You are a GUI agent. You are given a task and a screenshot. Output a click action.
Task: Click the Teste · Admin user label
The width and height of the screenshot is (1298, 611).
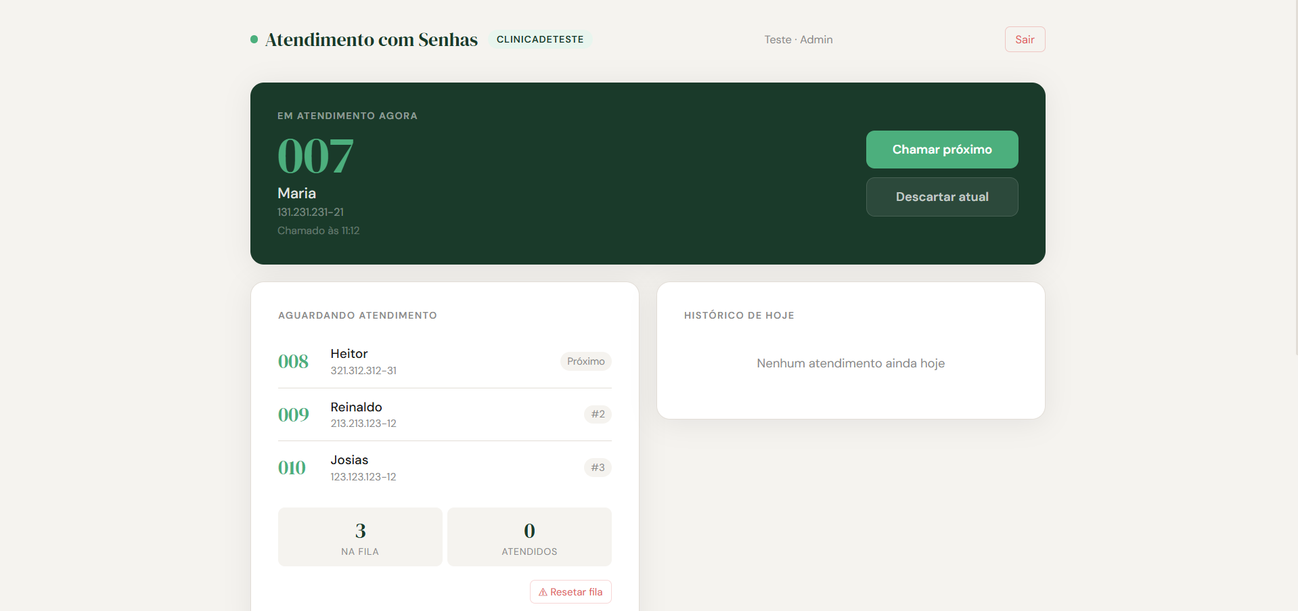(x=798, y=40)
